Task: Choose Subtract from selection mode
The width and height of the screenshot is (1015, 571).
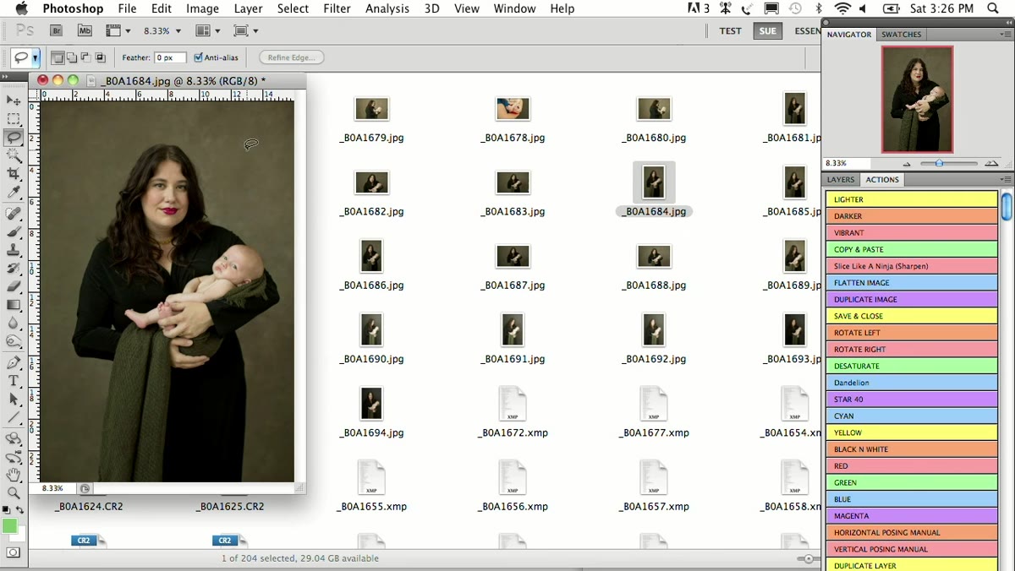Action: 85,57
